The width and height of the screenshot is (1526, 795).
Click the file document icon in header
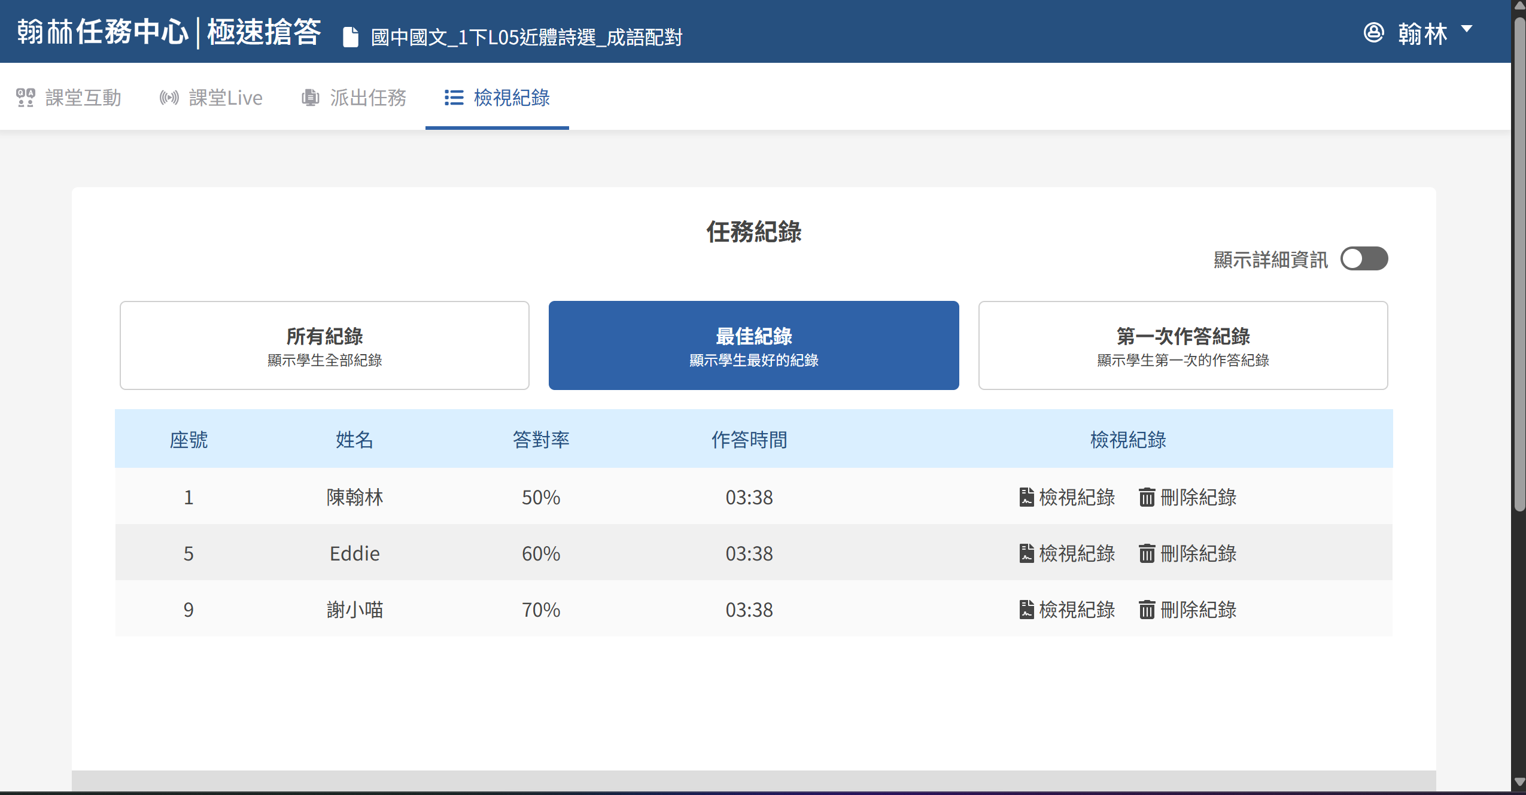point(351,37)
